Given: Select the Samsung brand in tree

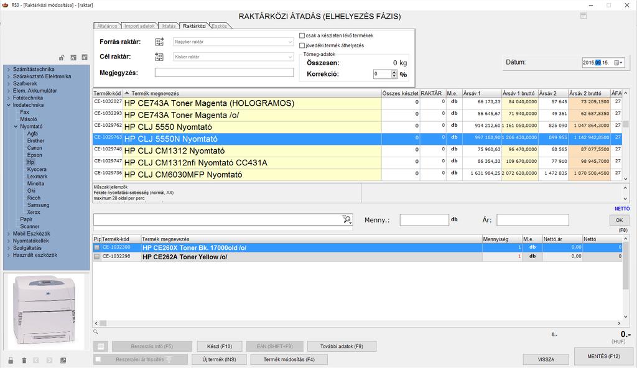Looking at the screenshot, I should (x=38, y=205).
